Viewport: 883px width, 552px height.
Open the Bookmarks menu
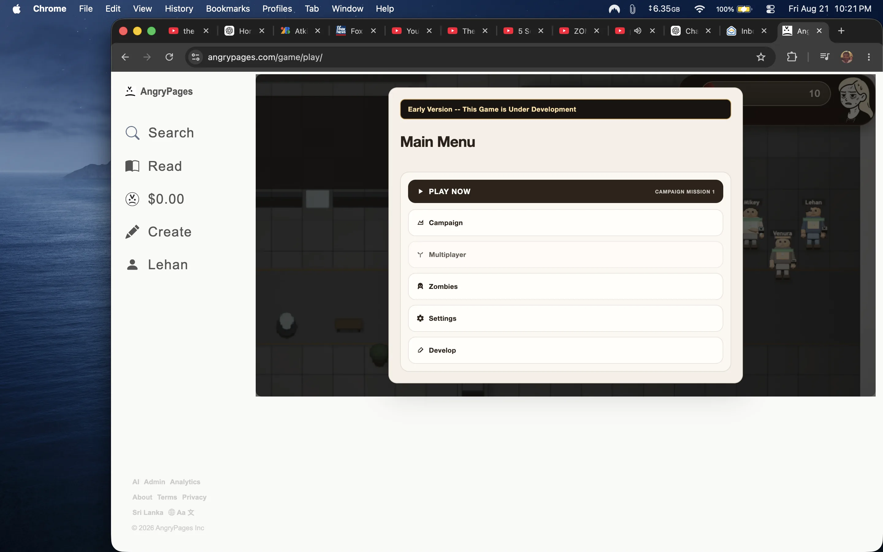228,9
